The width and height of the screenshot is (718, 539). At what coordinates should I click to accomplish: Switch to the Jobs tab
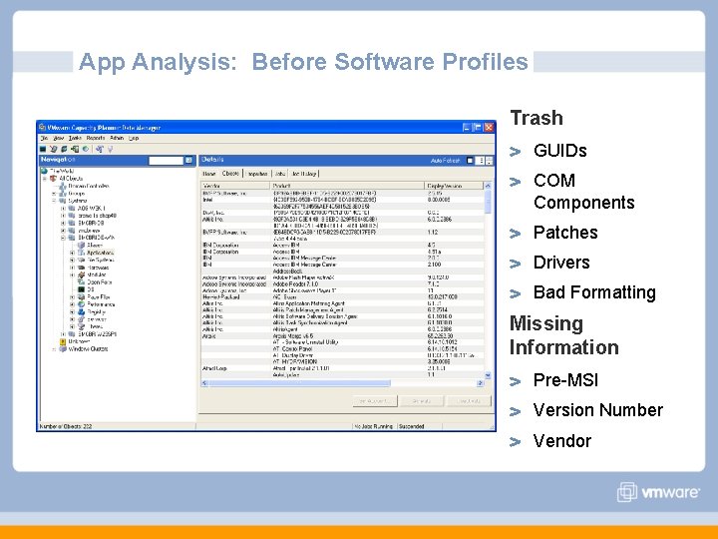(x=280, y=174)
